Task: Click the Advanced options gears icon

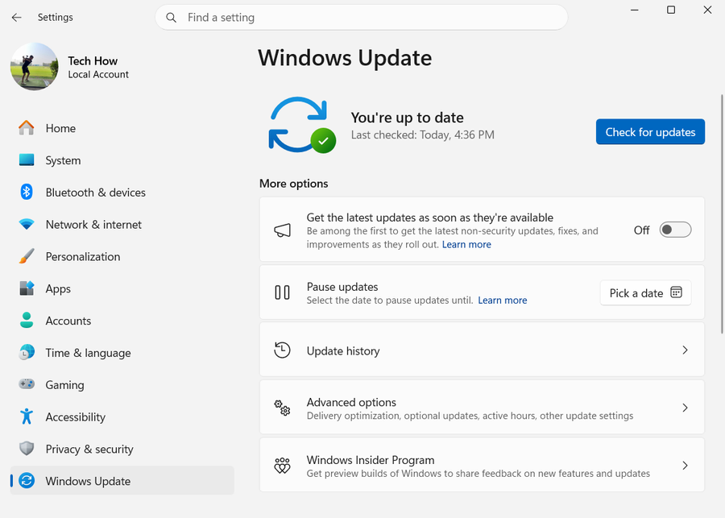Action: point(282,408)
